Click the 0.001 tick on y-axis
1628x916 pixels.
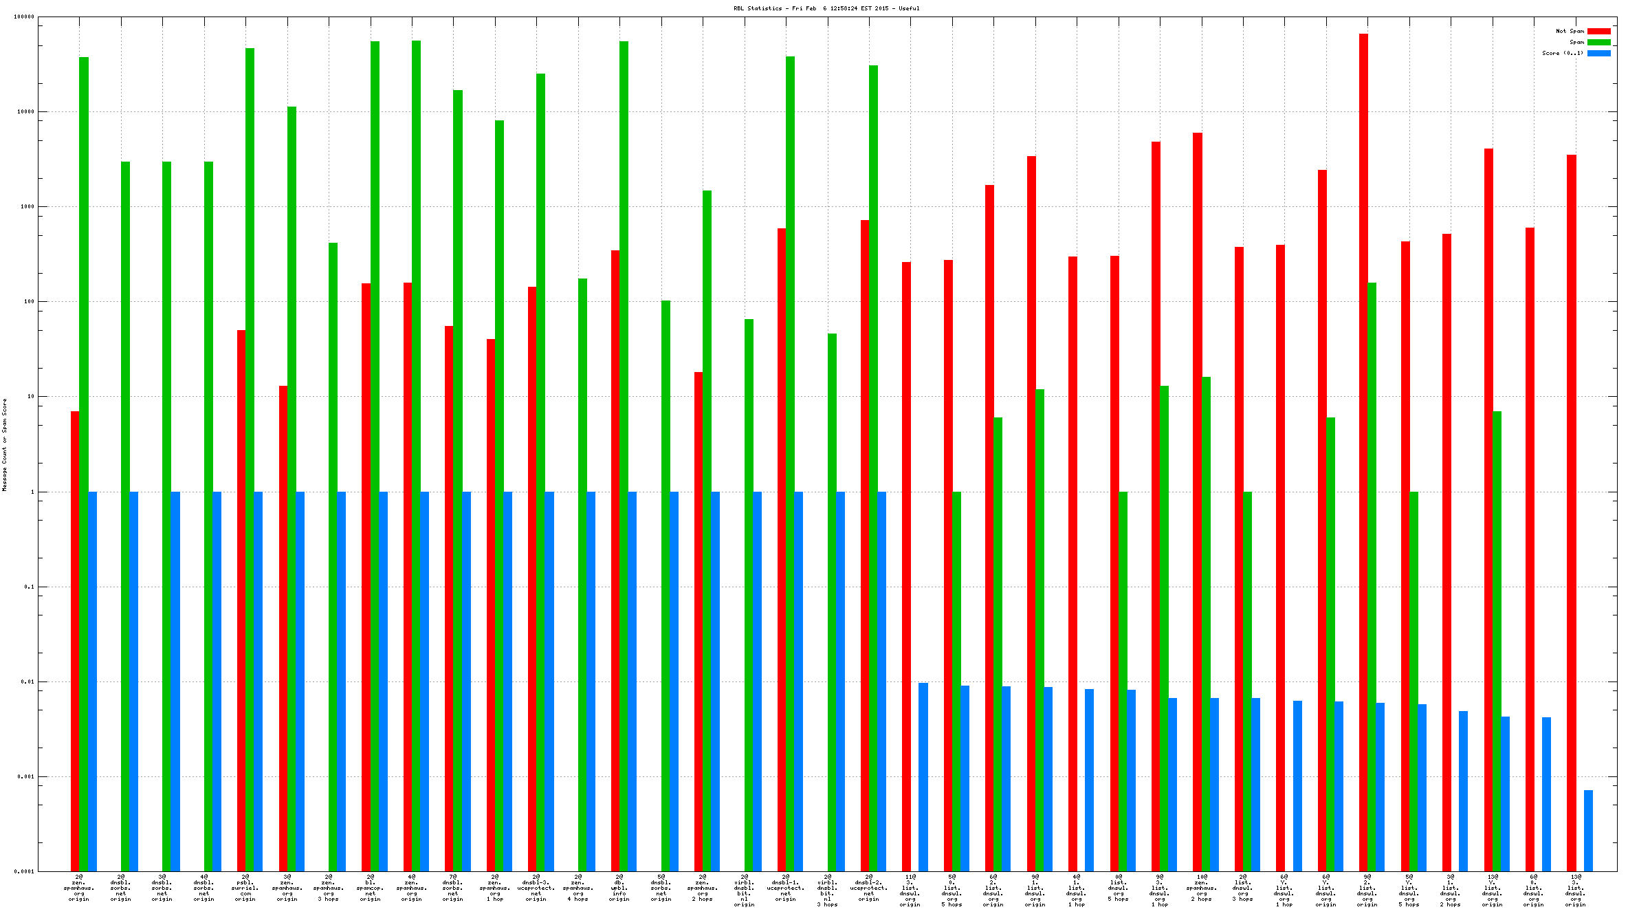click(x=25, y=776)
